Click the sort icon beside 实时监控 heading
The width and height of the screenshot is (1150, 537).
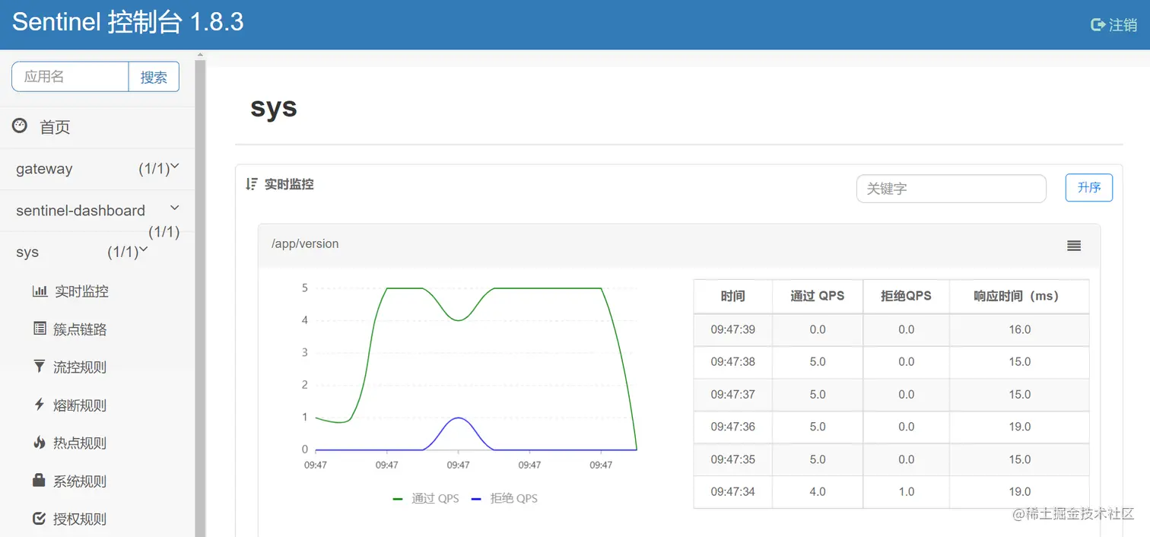point(252,184)
